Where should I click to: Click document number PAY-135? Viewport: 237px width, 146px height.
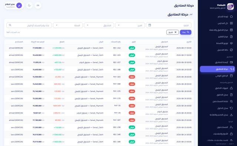tap(117, 91)
